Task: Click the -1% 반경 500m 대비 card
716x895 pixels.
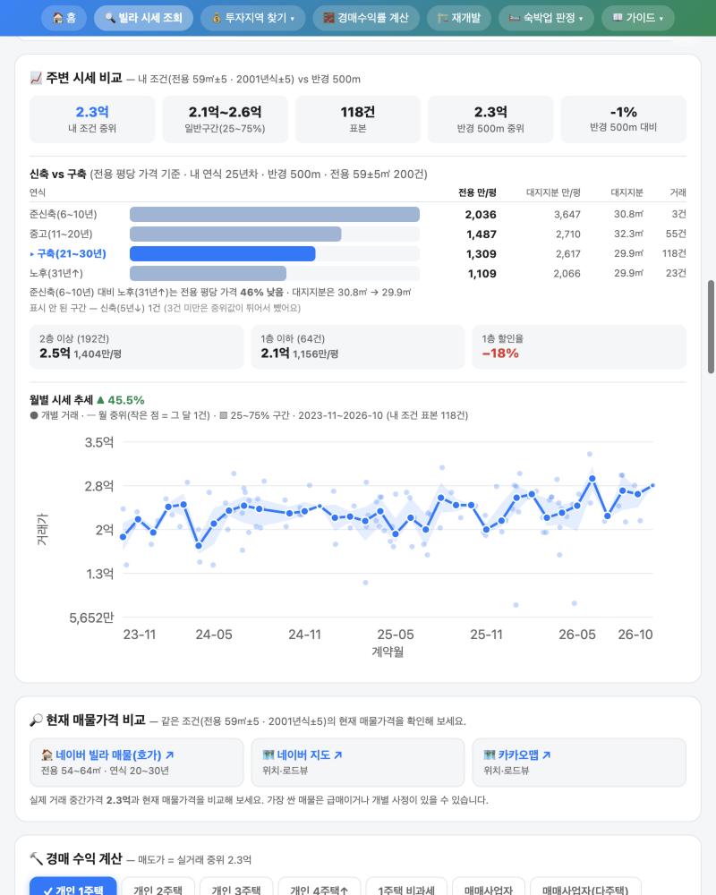Action: click(624, 119)
